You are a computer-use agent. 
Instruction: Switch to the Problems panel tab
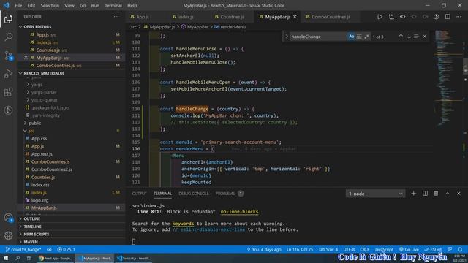229,193
